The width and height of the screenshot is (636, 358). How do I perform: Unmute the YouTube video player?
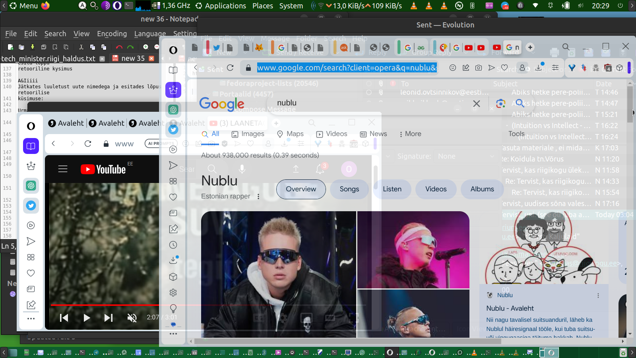(132, 317)
